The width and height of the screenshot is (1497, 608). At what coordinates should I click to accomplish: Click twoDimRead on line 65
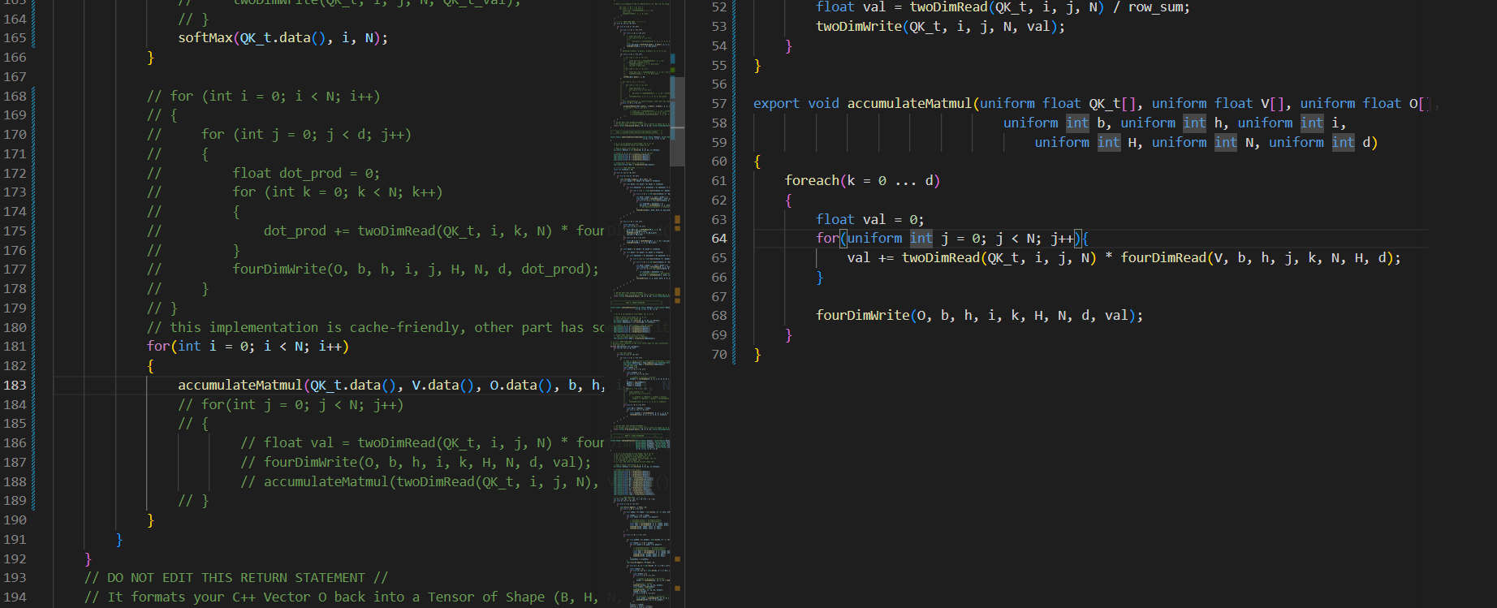click(941, 258)
